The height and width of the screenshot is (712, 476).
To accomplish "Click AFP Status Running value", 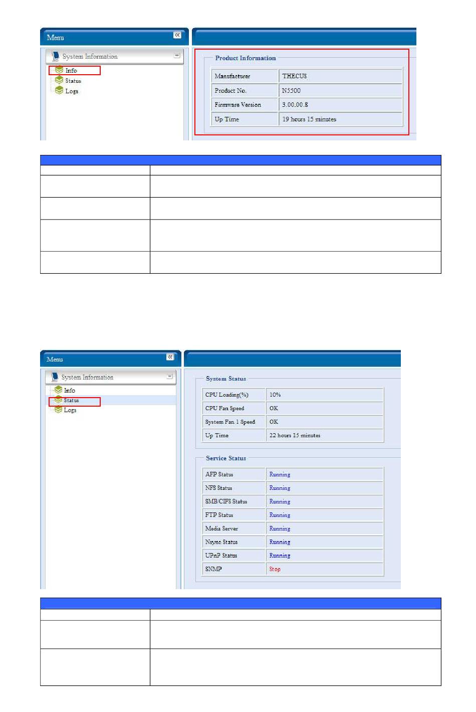I will coord(280,474).
